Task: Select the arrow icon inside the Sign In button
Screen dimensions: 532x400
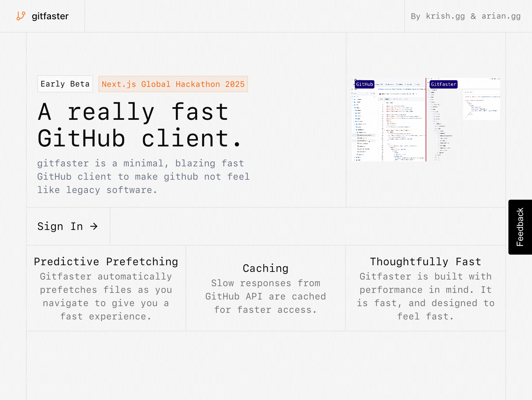Action: [95, 227]
